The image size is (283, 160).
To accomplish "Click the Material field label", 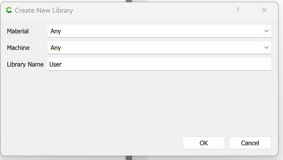I will 18,31.
